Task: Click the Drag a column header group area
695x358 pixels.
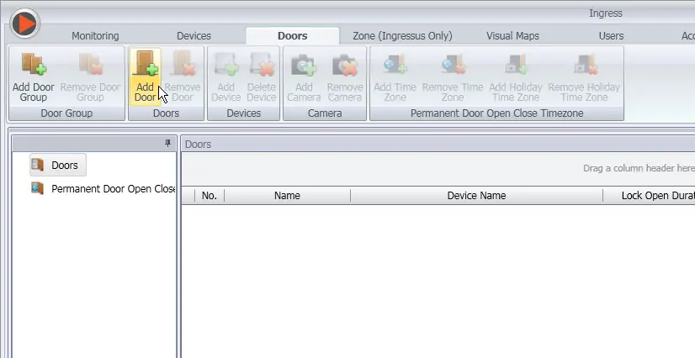Action: 438,168
